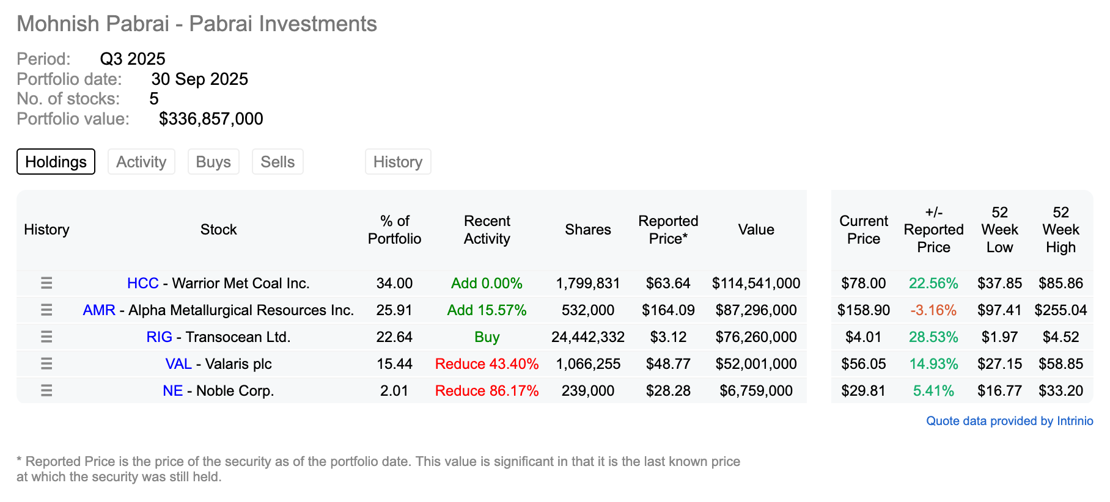Click the % of Portfolio column header
Viewport: 1110px width, 502px height.
pos(394,230)
